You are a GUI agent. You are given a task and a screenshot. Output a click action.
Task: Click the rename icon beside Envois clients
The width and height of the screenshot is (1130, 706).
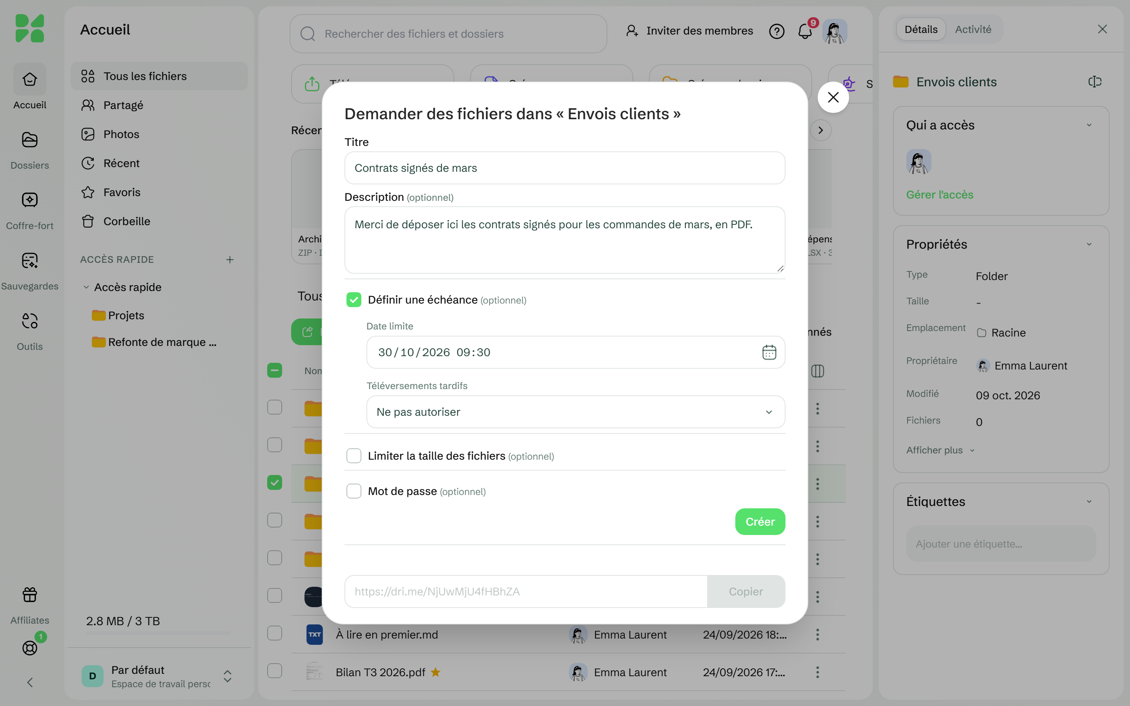pyautogui.click(x=1095, y=82)
